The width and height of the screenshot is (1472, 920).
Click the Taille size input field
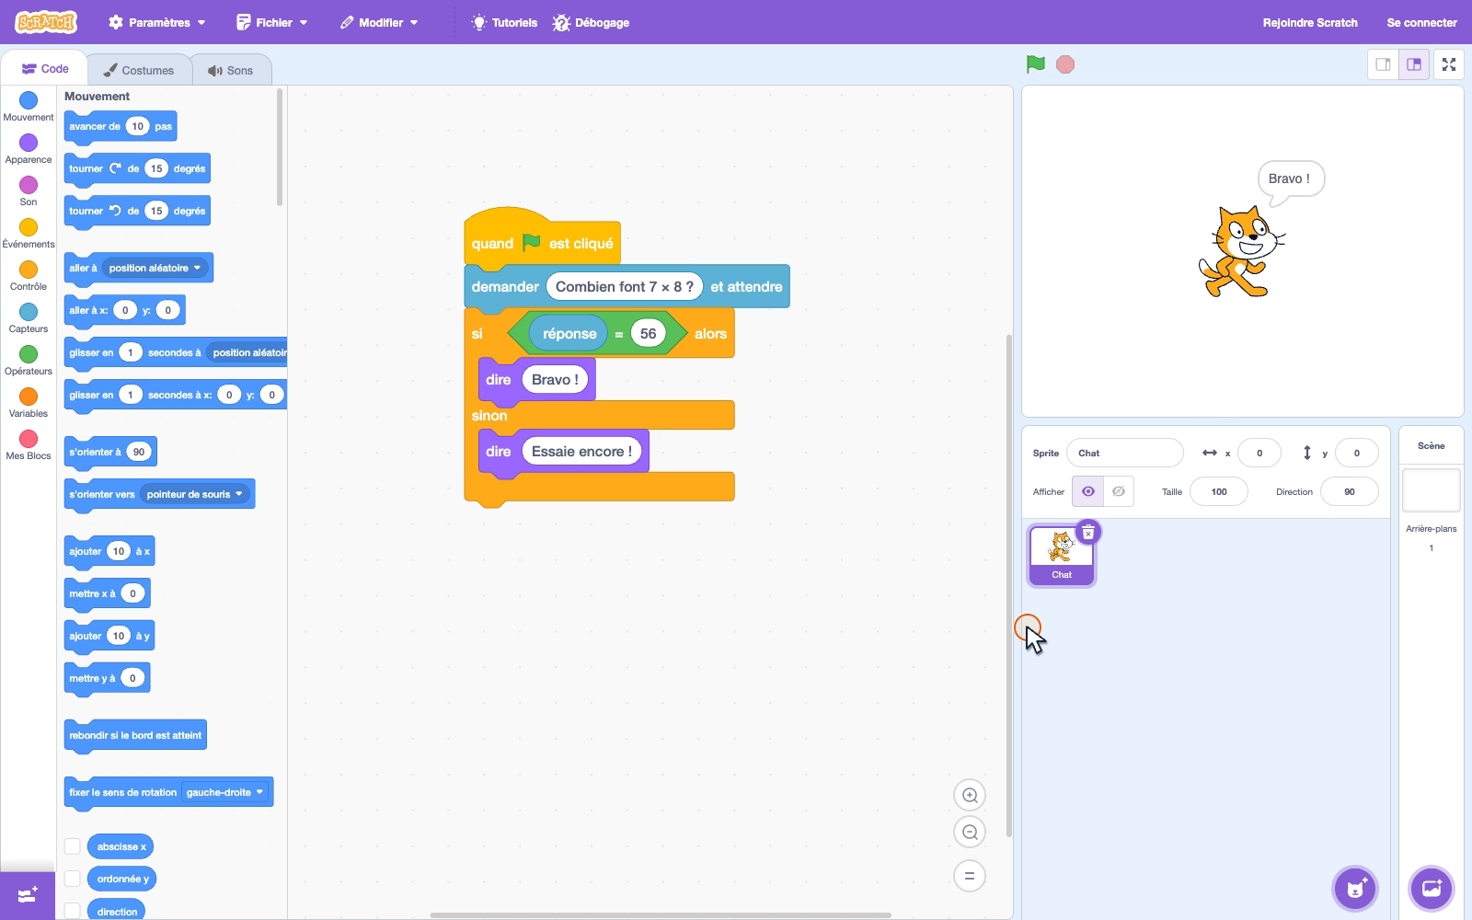1219,491
